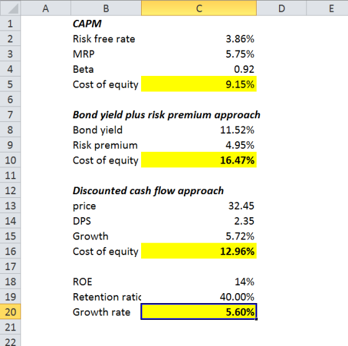Viewport: 348px width, 346px height.
Task: Select row 16 header
Action: 10,251
